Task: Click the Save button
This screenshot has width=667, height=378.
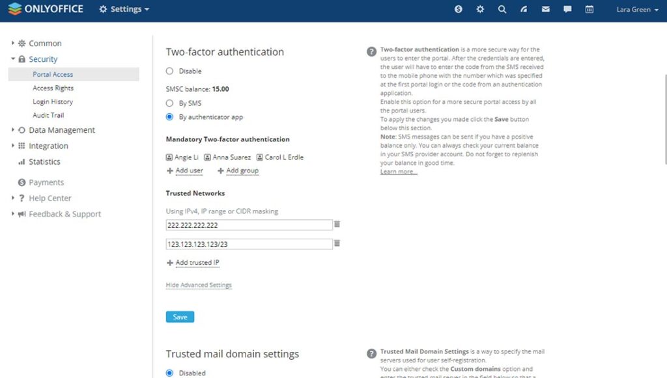Action: click(180, 317)
